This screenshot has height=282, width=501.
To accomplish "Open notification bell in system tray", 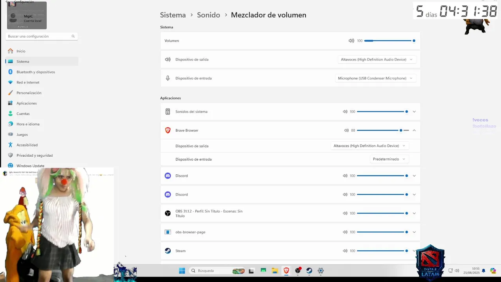I will click(483, 271).
